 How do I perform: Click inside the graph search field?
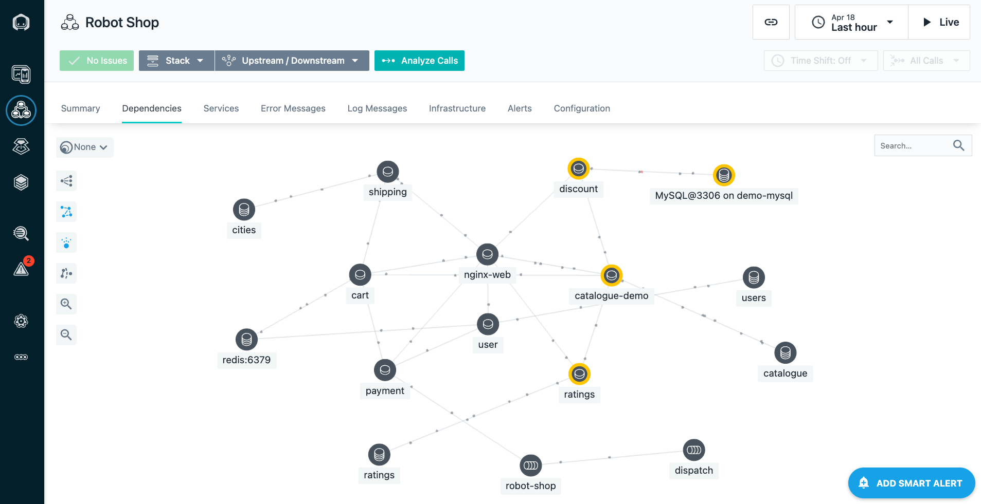click(x=916, y=145)
